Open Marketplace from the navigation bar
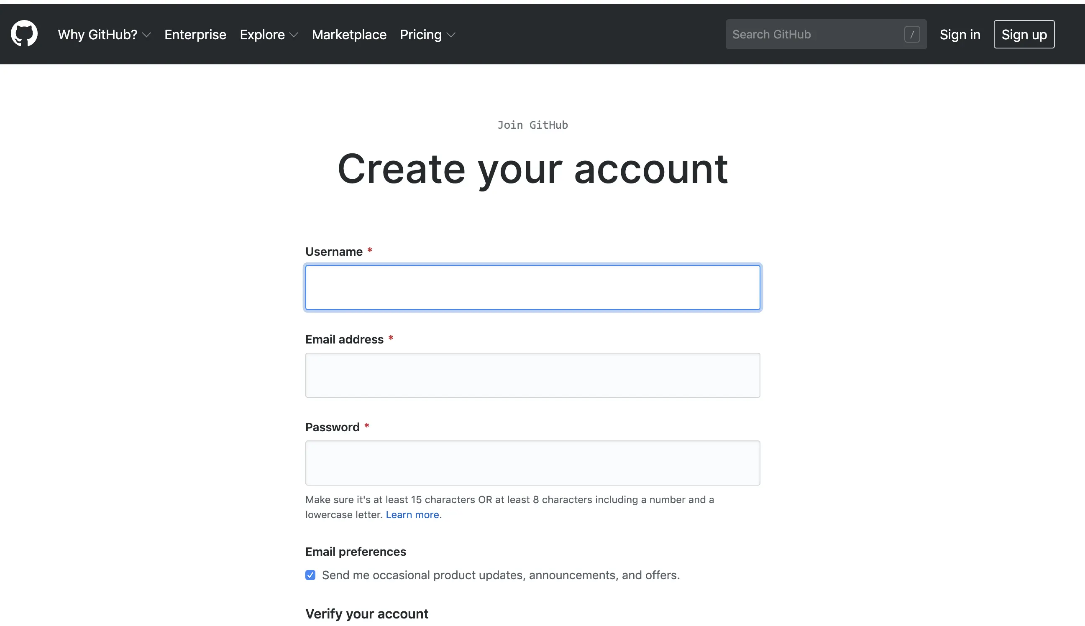 349,34
